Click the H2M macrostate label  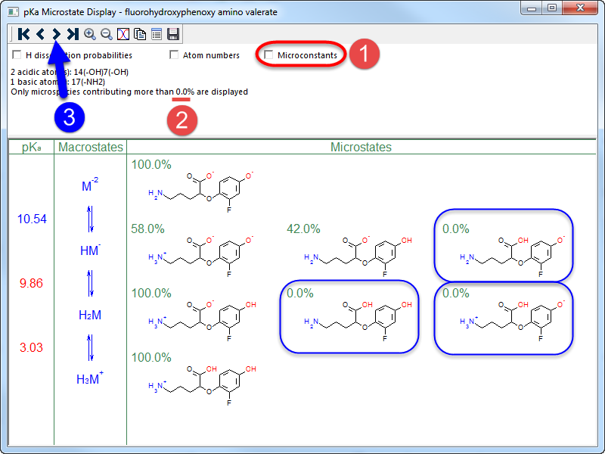tap(90, 315)
